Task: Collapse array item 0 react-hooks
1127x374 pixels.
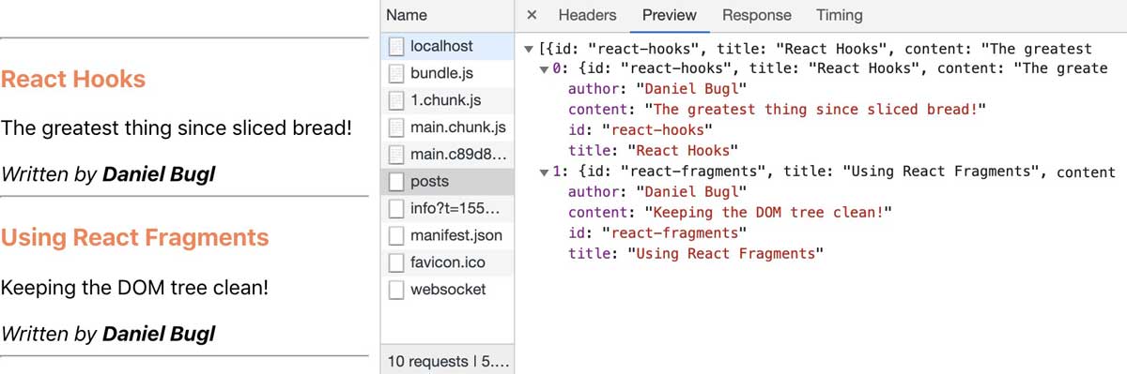Action: [x=545, y=70]
